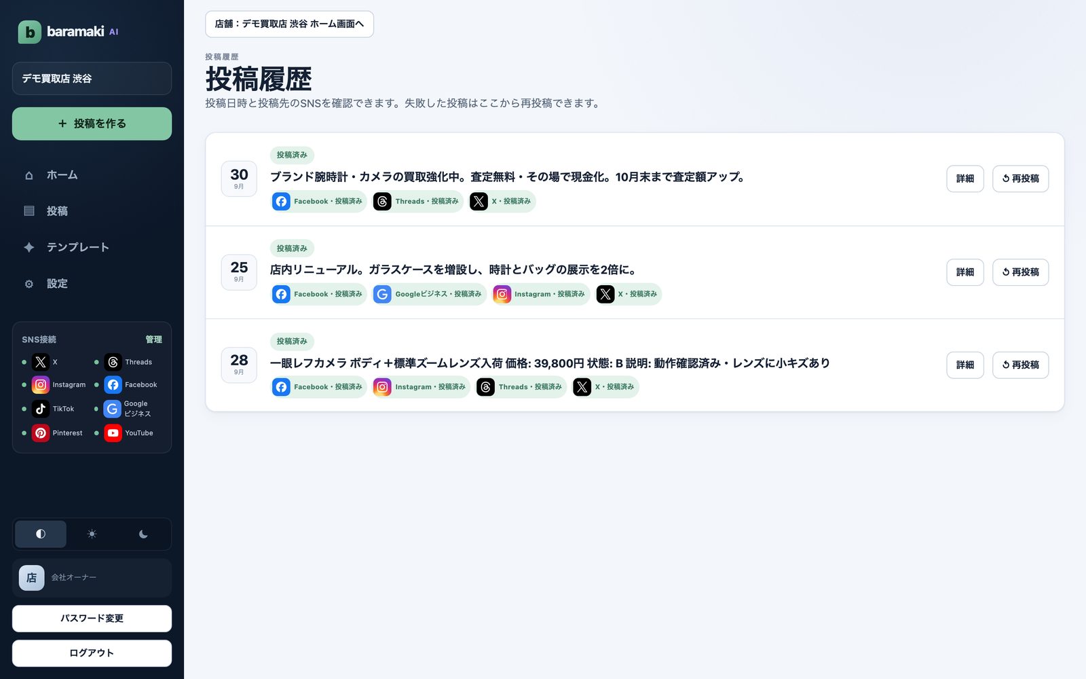Click the ブランド腕時計・カメラの買取強化中 post text
This screenshot has height=679, width=1086.
pos(508,177)
